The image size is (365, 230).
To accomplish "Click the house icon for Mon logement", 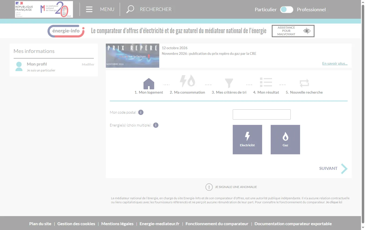I will [x=149, y=84].
